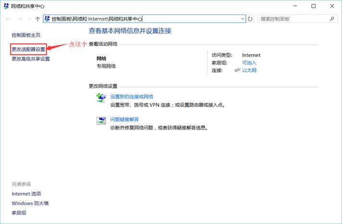
Task: Minimize the 网络和共享中心 window
Action: [x=295, y=6]
